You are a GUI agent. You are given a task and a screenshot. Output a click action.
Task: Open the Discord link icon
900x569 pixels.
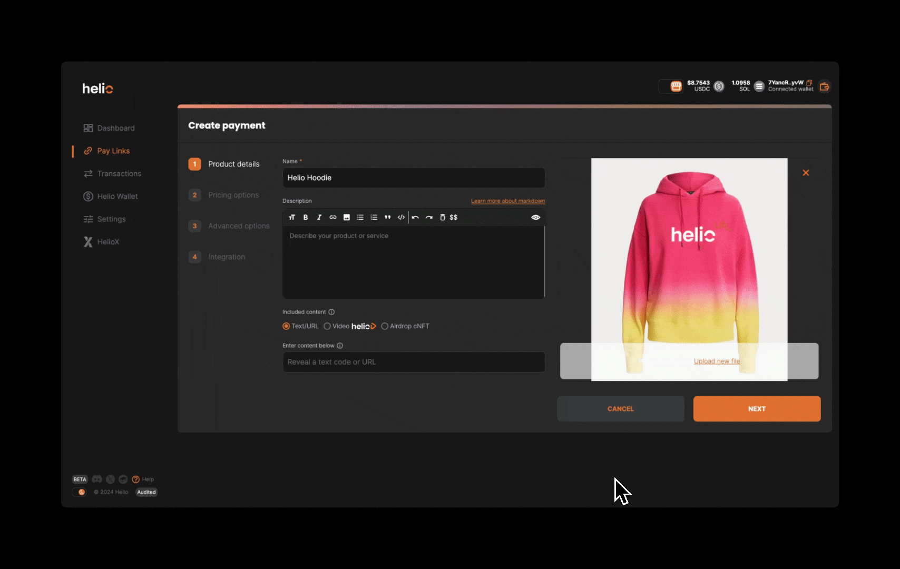coord(97,479)
